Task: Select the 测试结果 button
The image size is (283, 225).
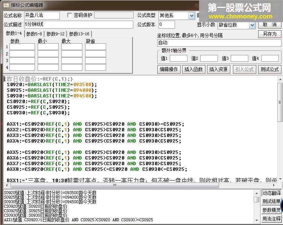Action: 271,201
